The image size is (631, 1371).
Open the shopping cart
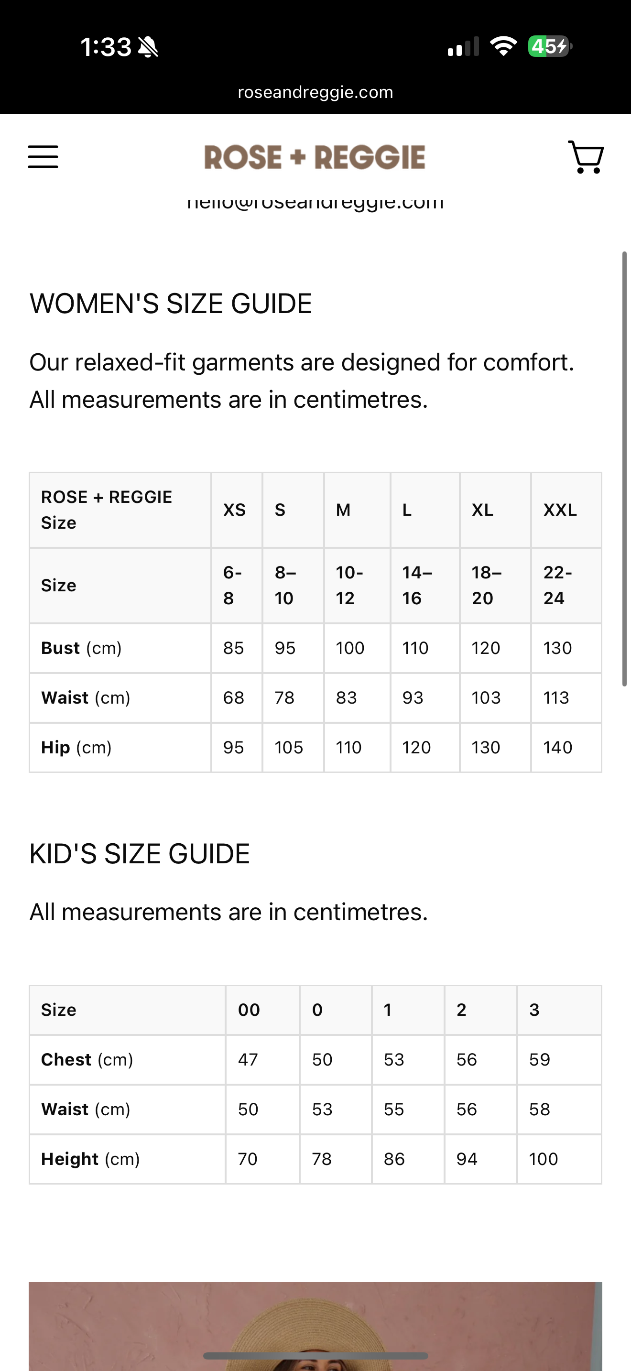coord(586,157)
